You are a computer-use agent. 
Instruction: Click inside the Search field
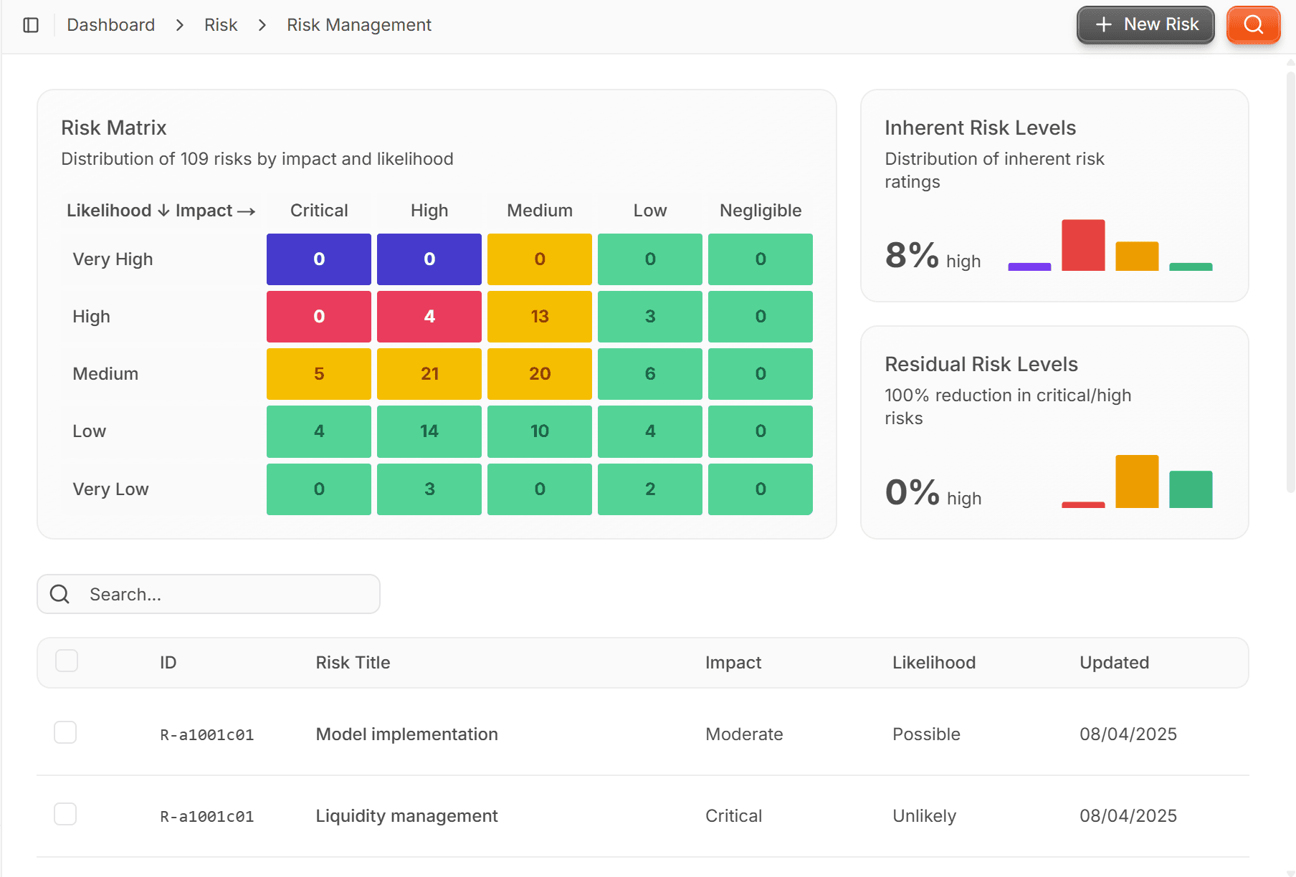coord(215,594)
